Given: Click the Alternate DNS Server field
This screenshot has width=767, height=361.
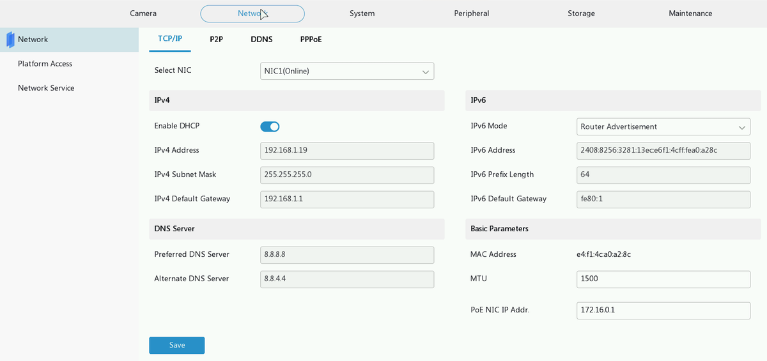Looking at the screenshot, I should pos(347,279).
